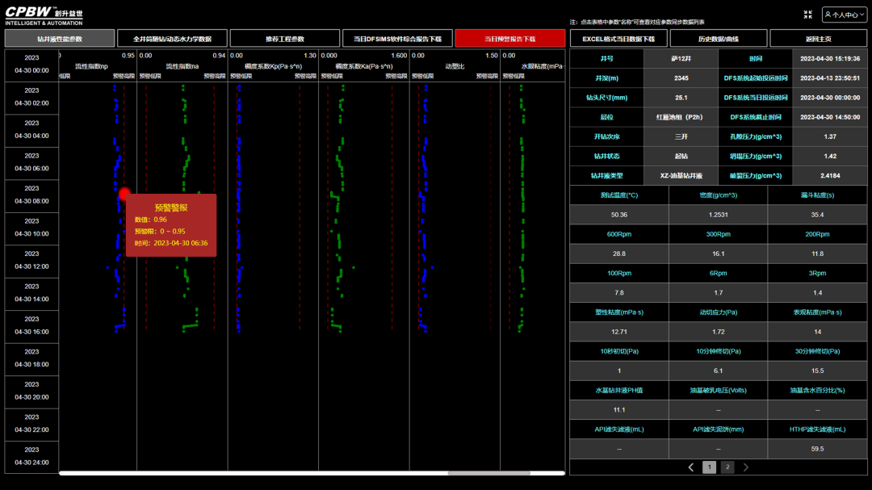Download 当日DFSIMS软件综合报告

pos(397,39)
